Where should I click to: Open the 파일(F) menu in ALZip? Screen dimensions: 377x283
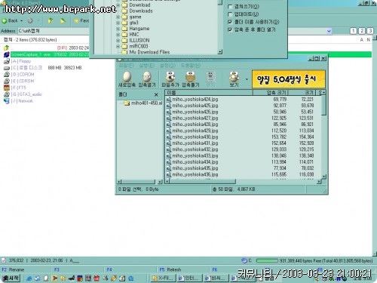pos(126,66)
